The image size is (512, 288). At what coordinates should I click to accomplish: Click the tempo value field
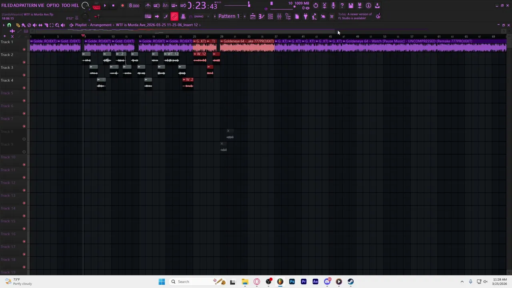pos(134,6)
